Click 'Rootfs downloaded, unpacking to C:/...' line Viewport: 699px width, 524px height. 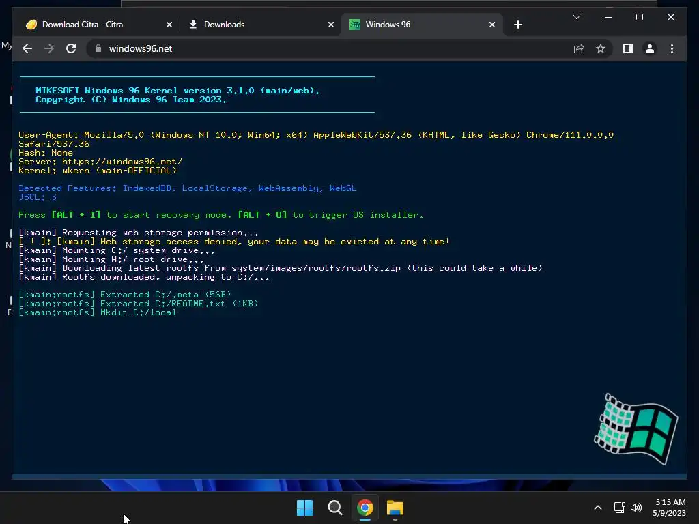pyautogui.click(x=144, y=277)
